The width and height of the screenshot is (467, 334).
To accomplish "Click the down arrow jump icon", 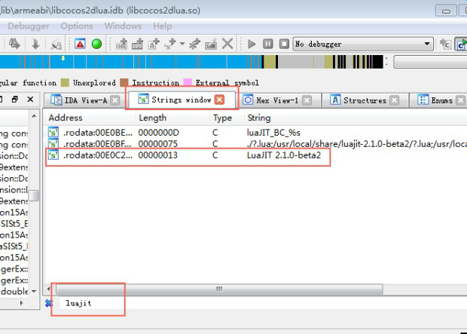I will point(35,44).
